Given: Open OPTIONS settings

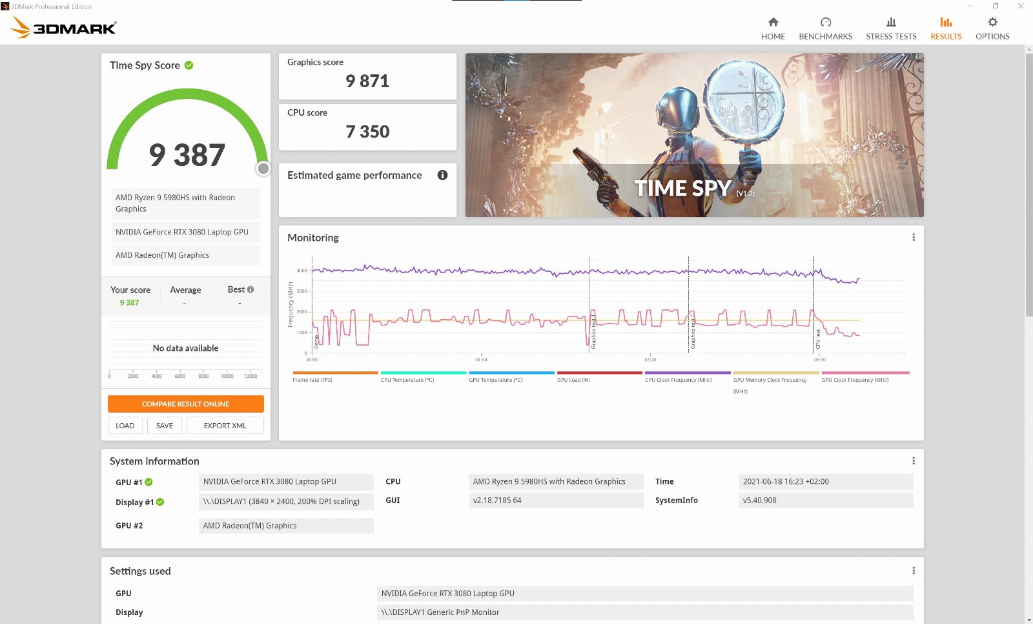Looking at the screenshot, I should [x=992, y=29].
